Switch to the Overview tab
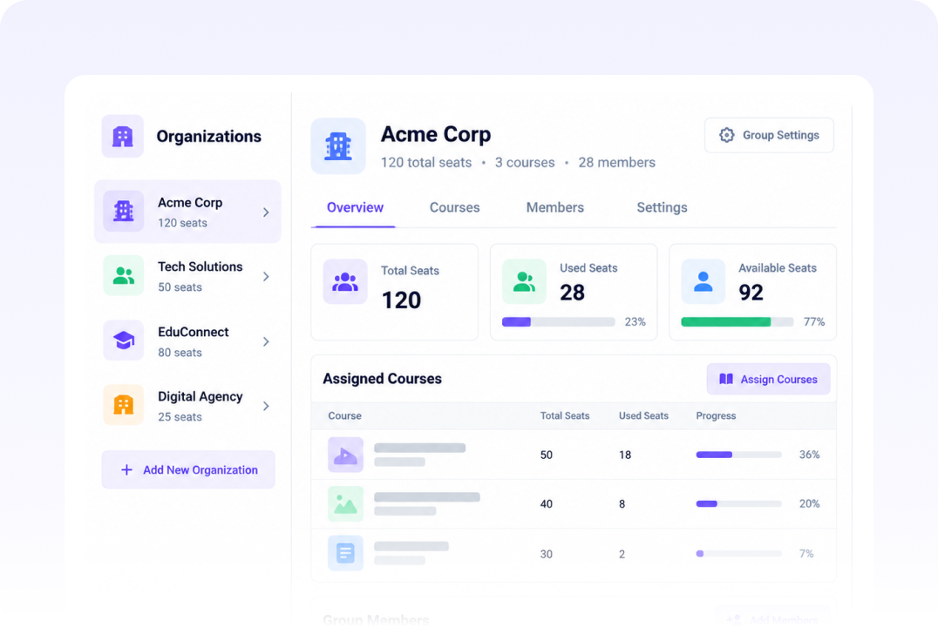Screen dimensions: 938x627 click(x=355, y=207)
